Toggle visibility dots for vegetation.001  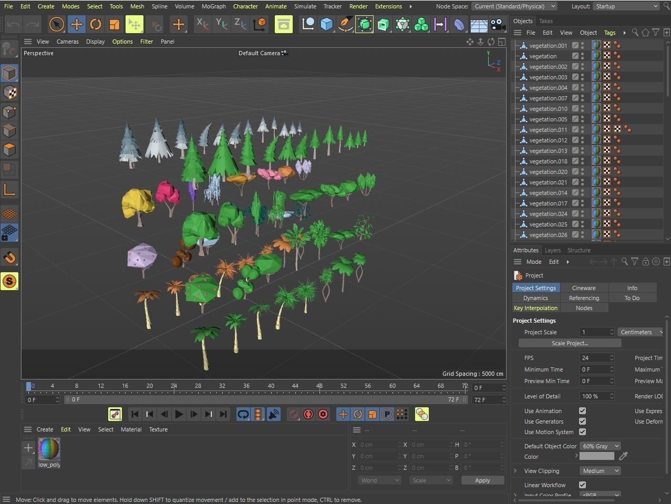click(582, 46)
